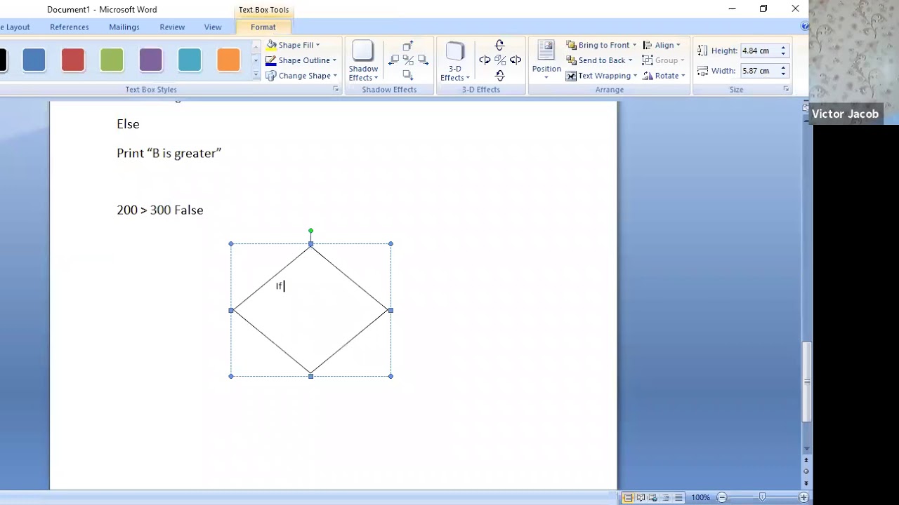Toggle shadow on/off center button
Image resolution: width=899 pixels, height=505 pixels.
(408, 60)
